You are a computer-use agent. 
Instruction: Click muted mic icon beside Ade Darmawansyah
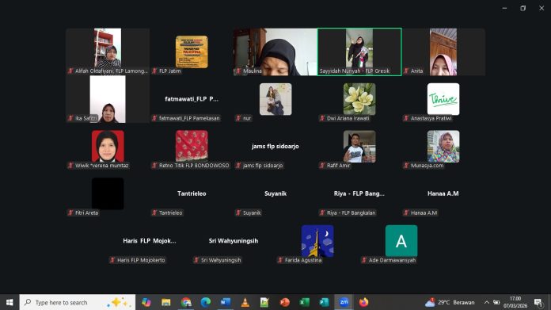coord(364,260)
